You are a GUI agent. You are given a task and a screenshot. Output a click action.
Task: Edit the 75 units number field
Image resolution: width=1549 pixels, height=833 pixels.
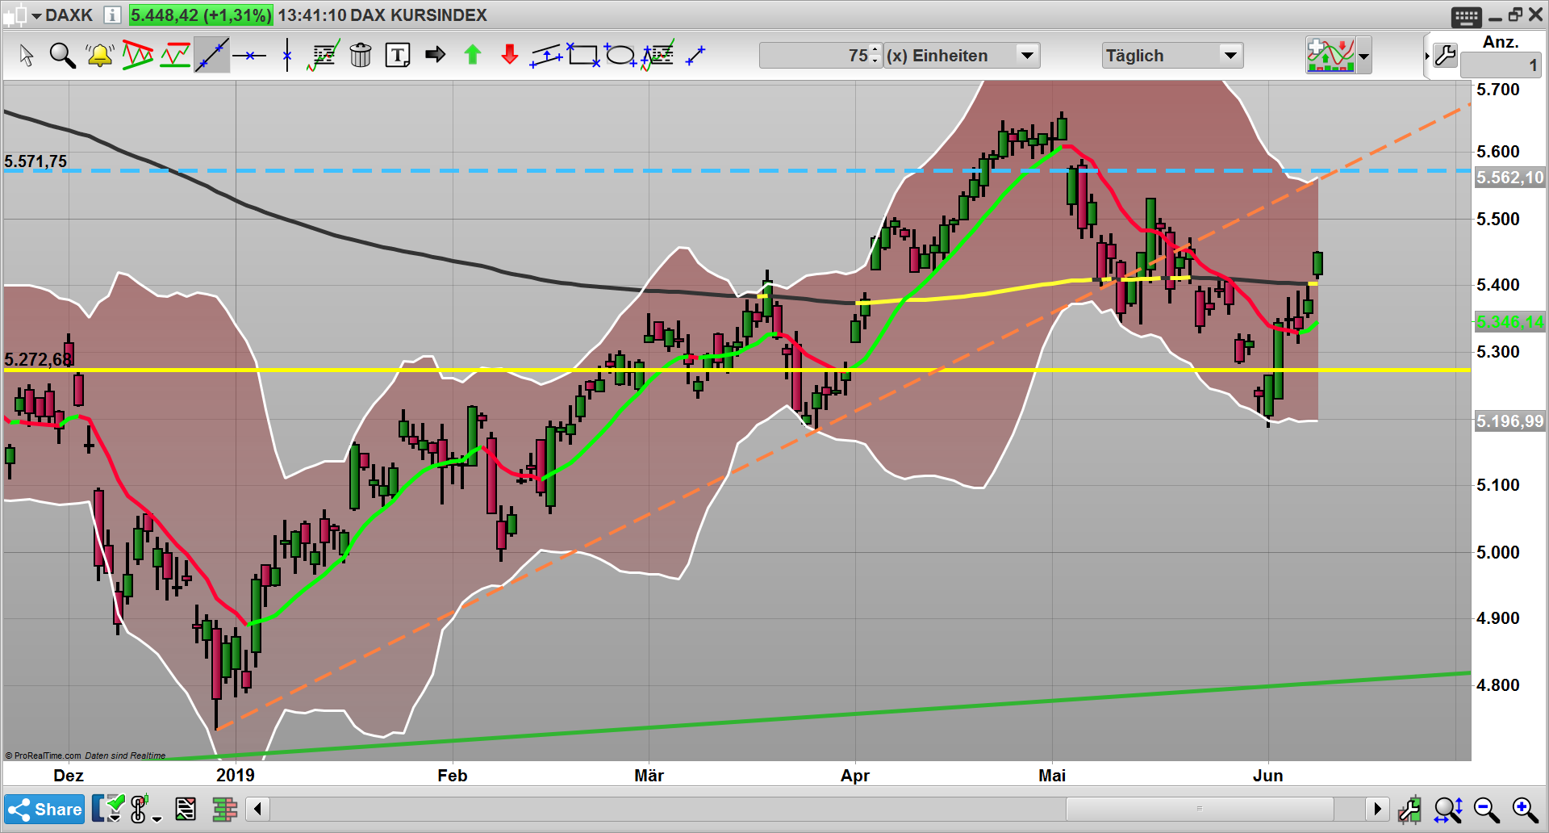tap(816, 56)
